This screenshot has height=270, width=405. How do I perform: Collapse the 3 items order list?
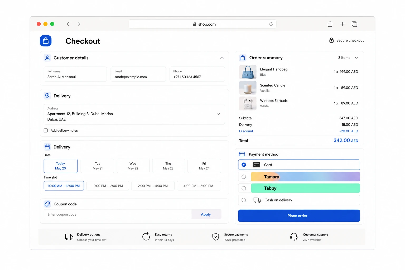(356, 58)
